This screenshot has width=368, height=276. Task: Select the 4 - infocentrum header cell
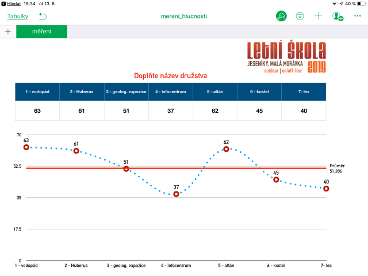[x=170, y=92]
